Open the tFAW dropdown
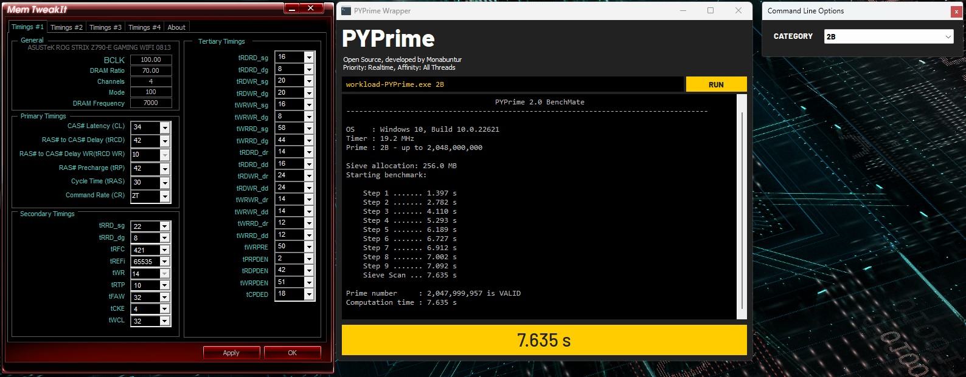The height and width of the screenshot is (377, 966). click(164, 297)
